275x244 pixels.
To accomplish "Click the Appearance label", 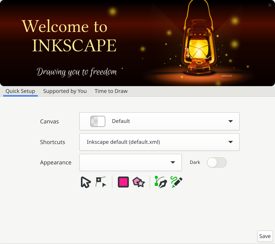I will 56,163.
